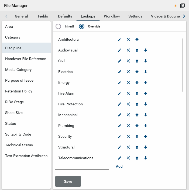Move Security up one position
The width and height of the screenshot is (189, 190).
137,137
